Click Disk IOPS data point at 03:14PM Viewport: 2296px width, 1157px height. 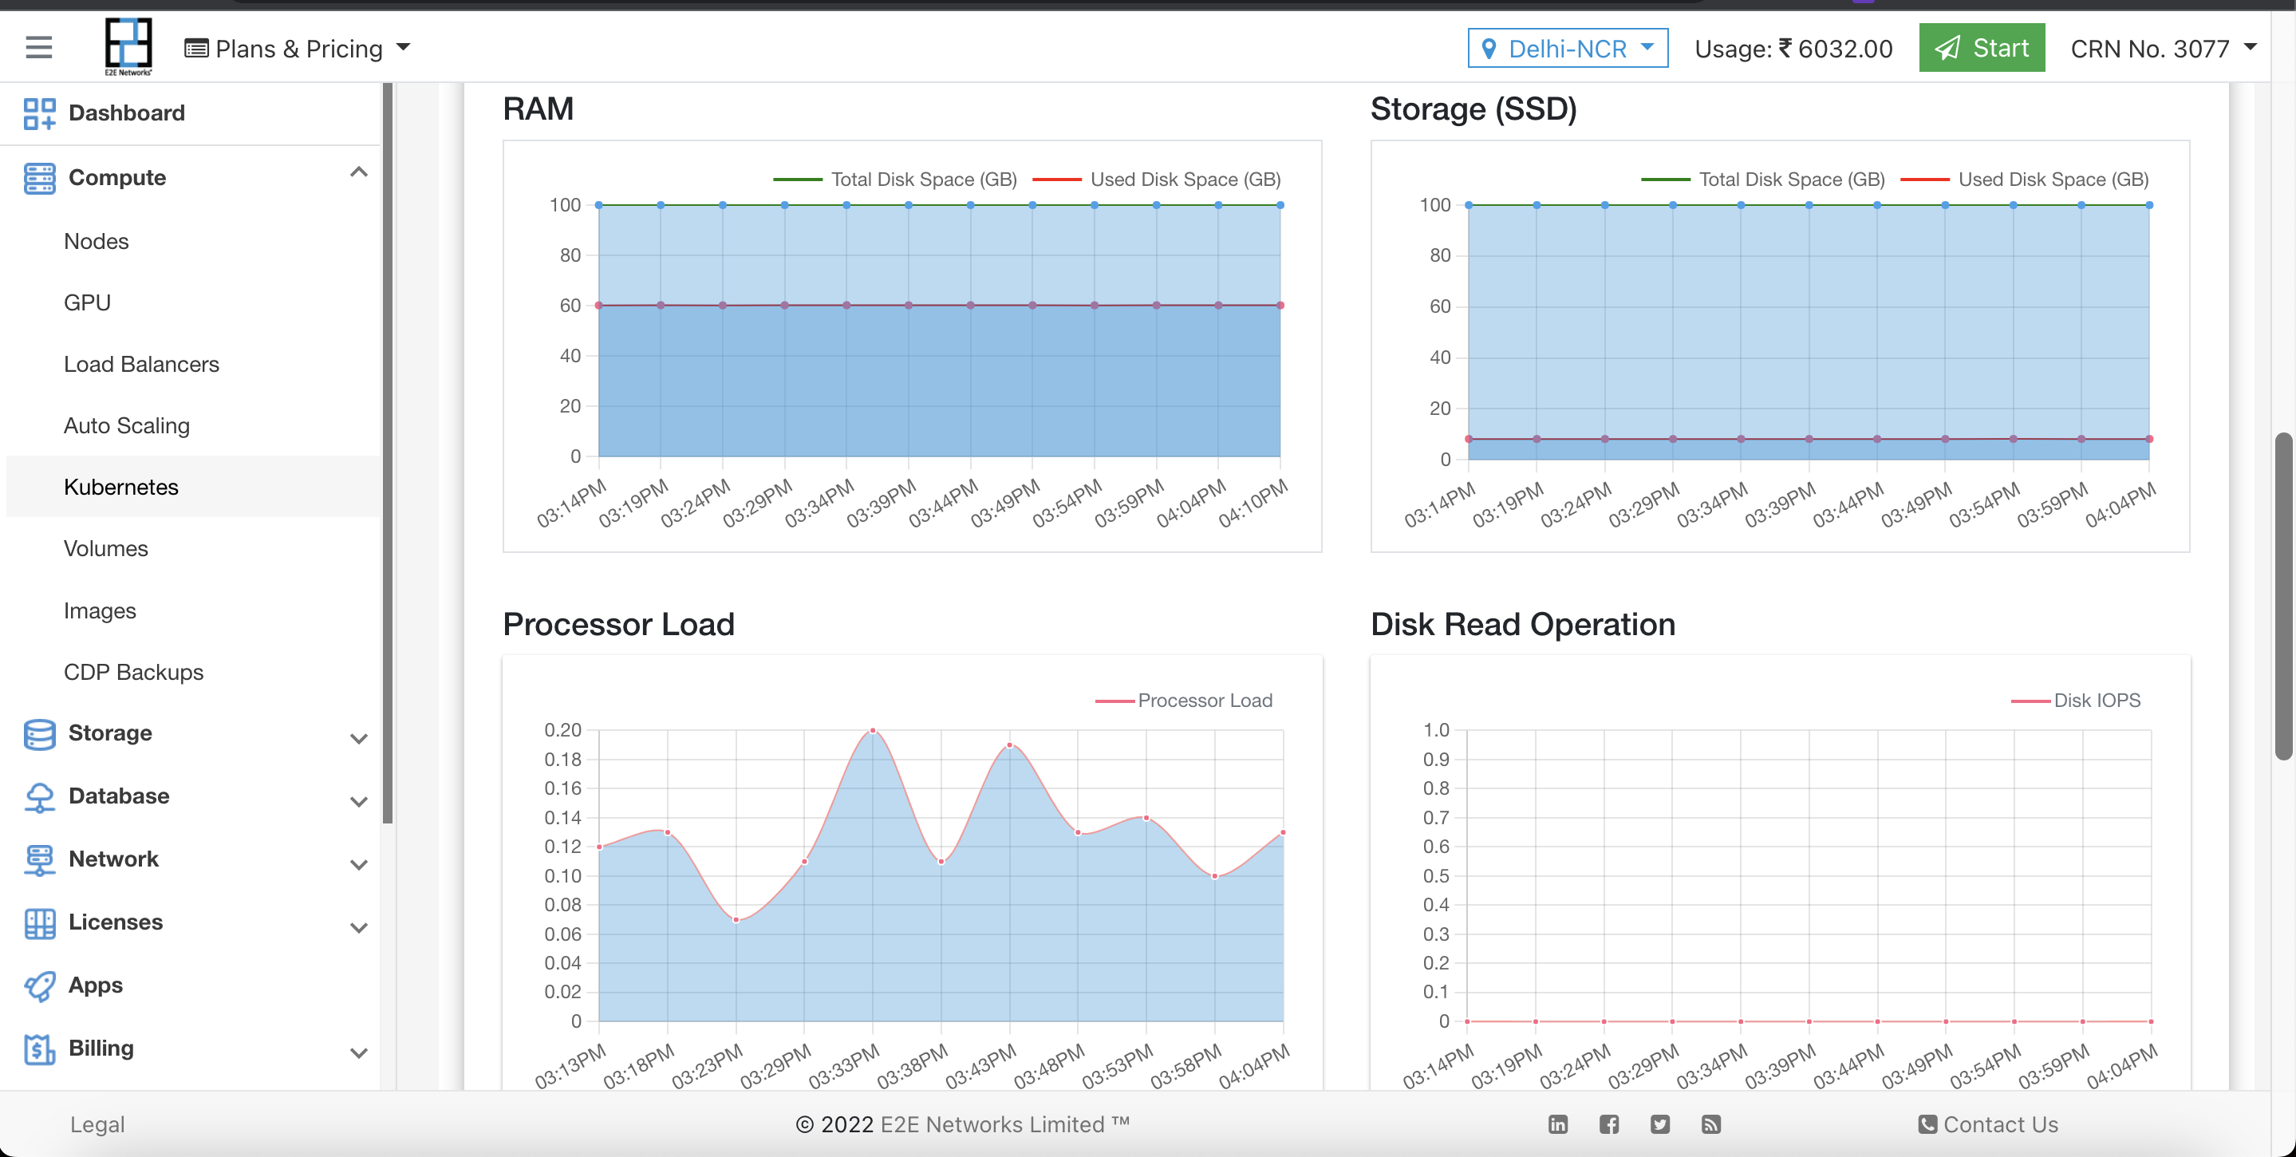[x=1467, y=1021]
